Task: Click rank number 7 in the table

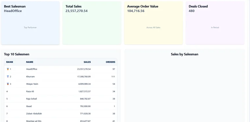Action: [7, 113]
